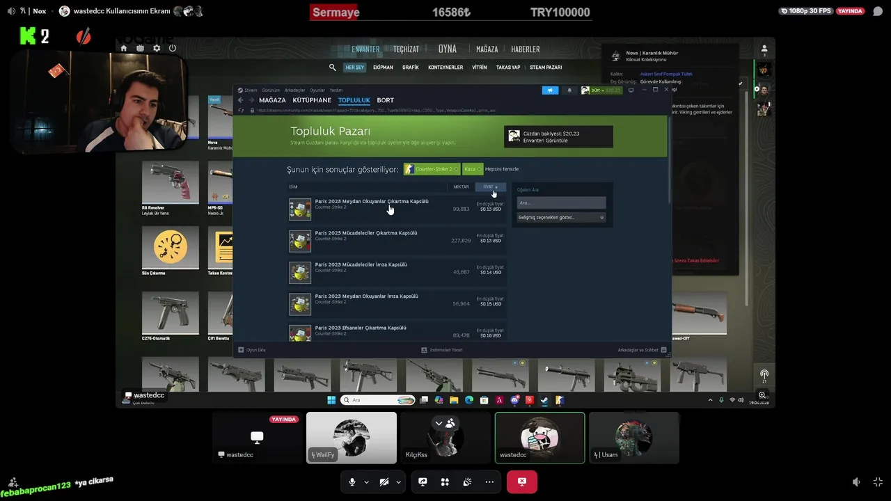The height and width of the screenshot is (501, 891).
Task: Open Discord chat bubble icon
Action: [x=878, y=11]
